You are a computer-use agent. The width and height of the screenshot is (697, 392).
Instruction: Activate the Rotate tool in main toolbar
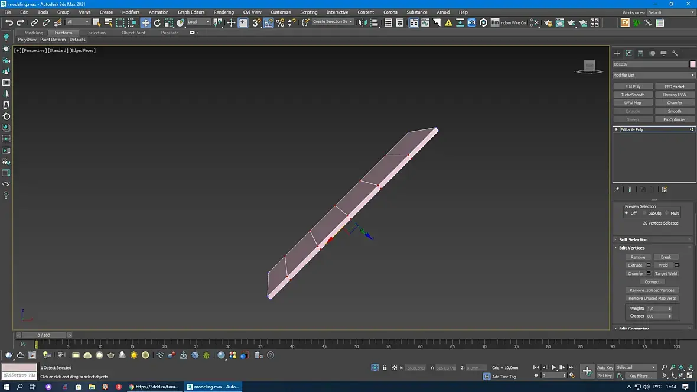tap(157, 22)
